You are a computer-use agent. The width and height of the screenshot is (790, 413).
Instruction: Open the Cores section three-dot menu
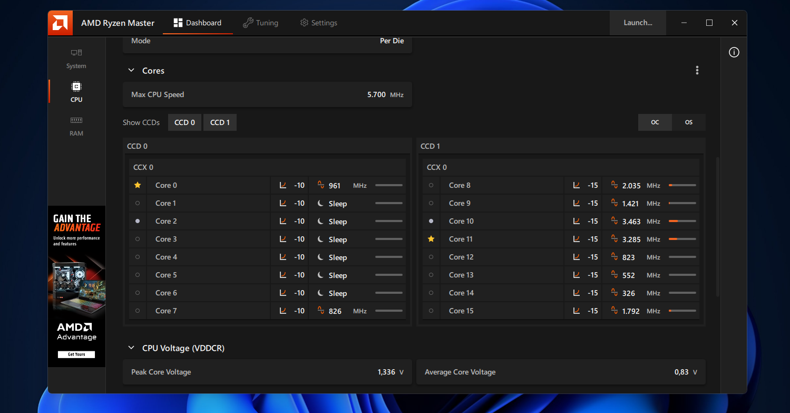tap(697, 70)
